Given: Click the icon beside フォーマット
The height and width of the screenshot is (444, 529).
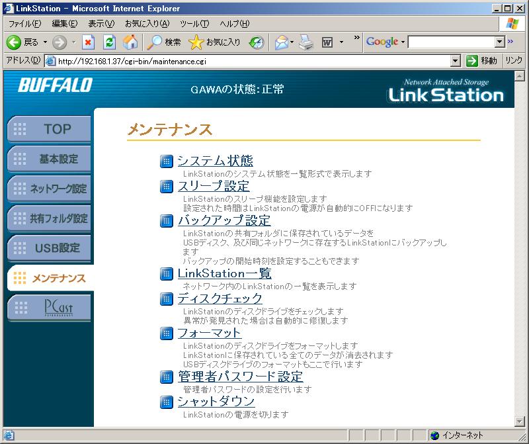Looking at the screenshot, I should 167,333.
